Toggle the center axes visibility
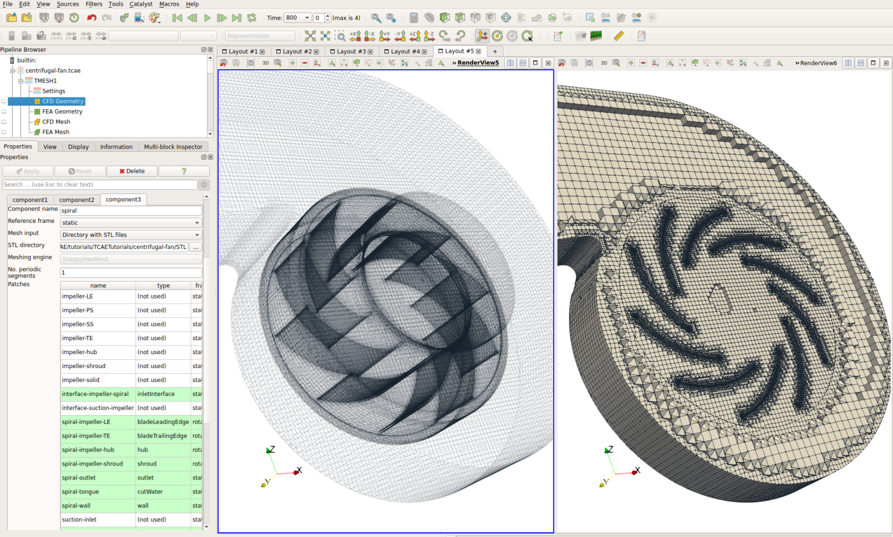 483,35
